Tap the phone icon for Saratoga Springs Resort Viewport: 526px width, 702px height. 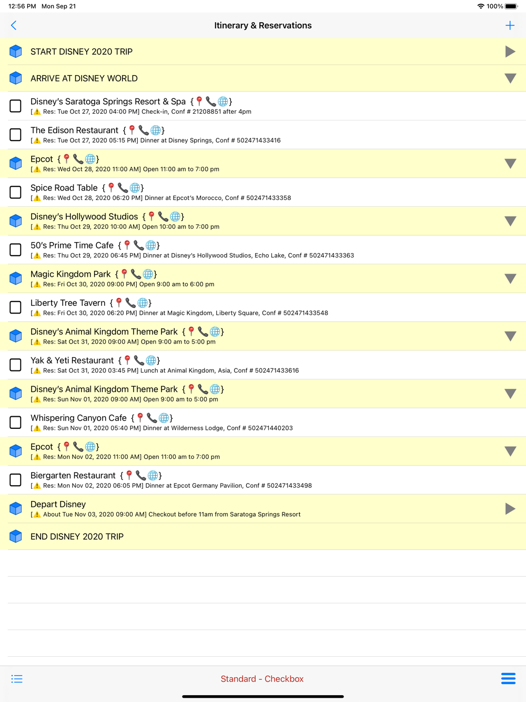[x=211, y=101]
